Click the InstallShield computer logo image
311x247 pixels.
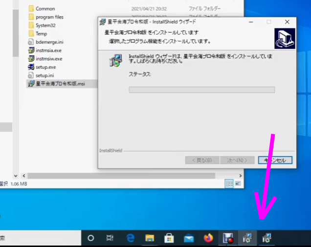[x=285, y=39]
